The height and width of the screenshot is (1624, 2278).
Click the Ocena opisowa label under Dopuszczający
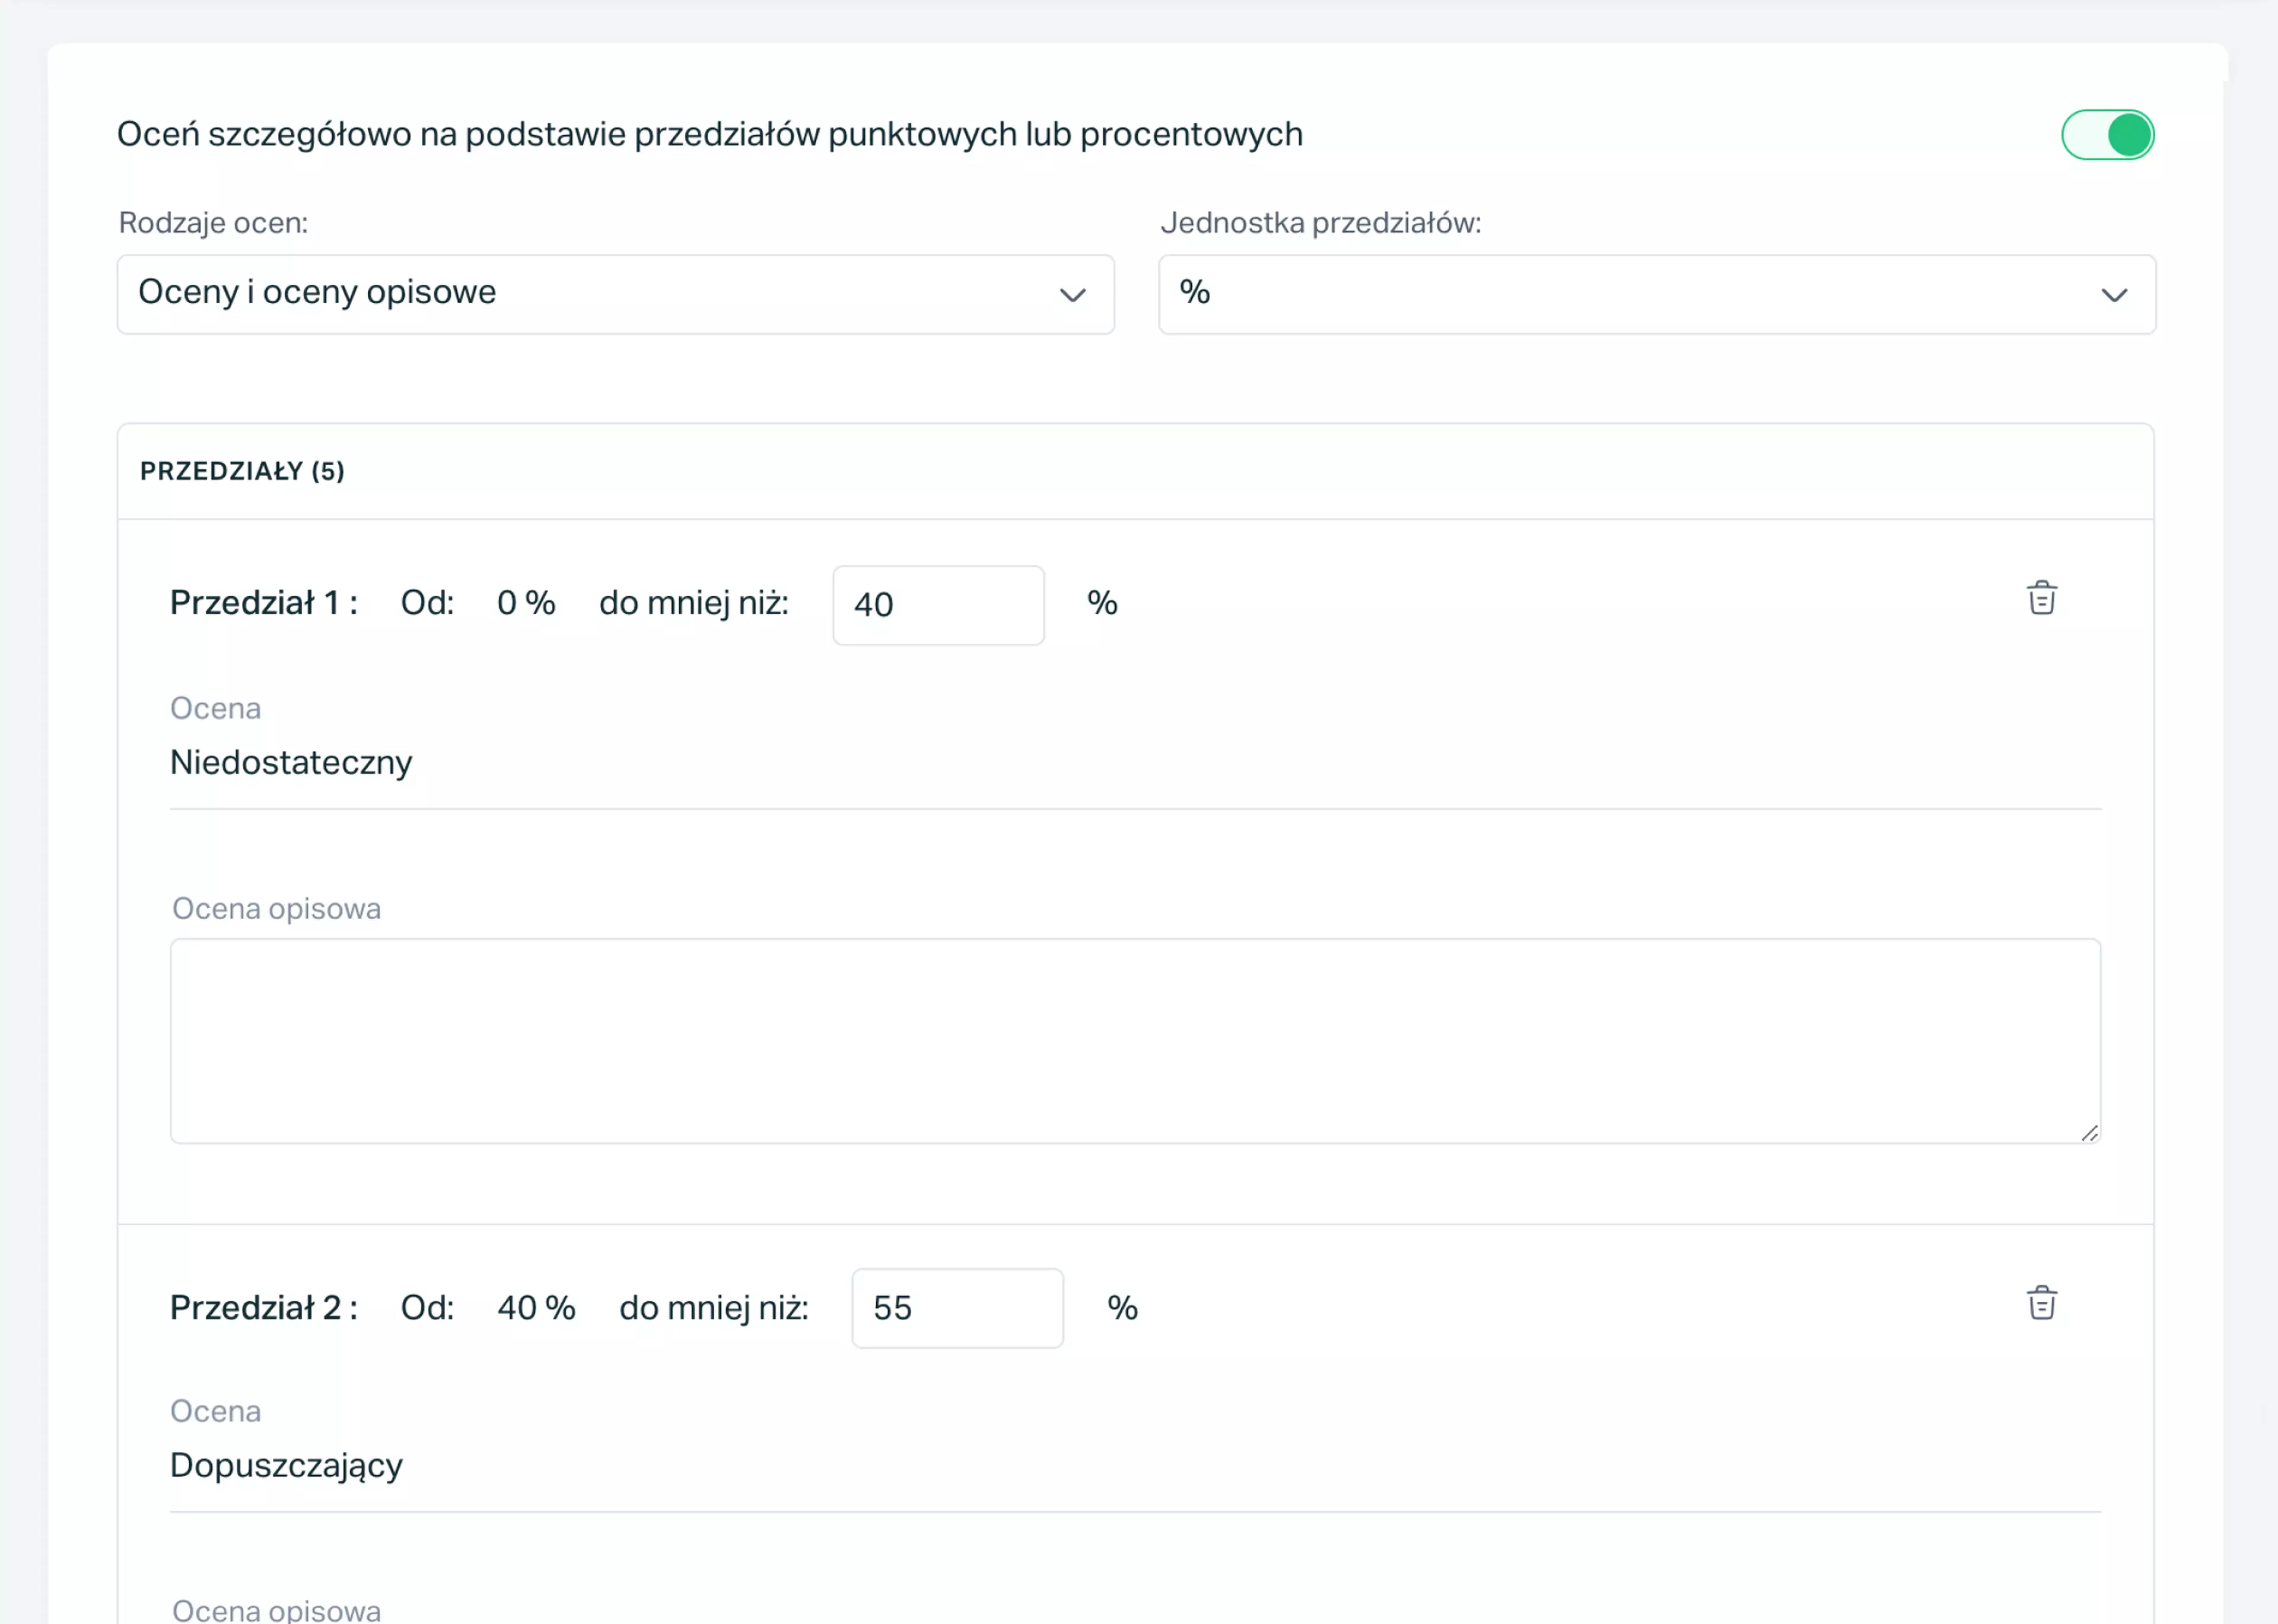coord(277,1609)
